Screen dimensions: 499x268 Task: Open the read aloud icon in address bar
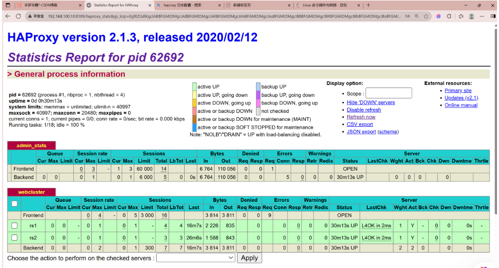coord(407,16)
